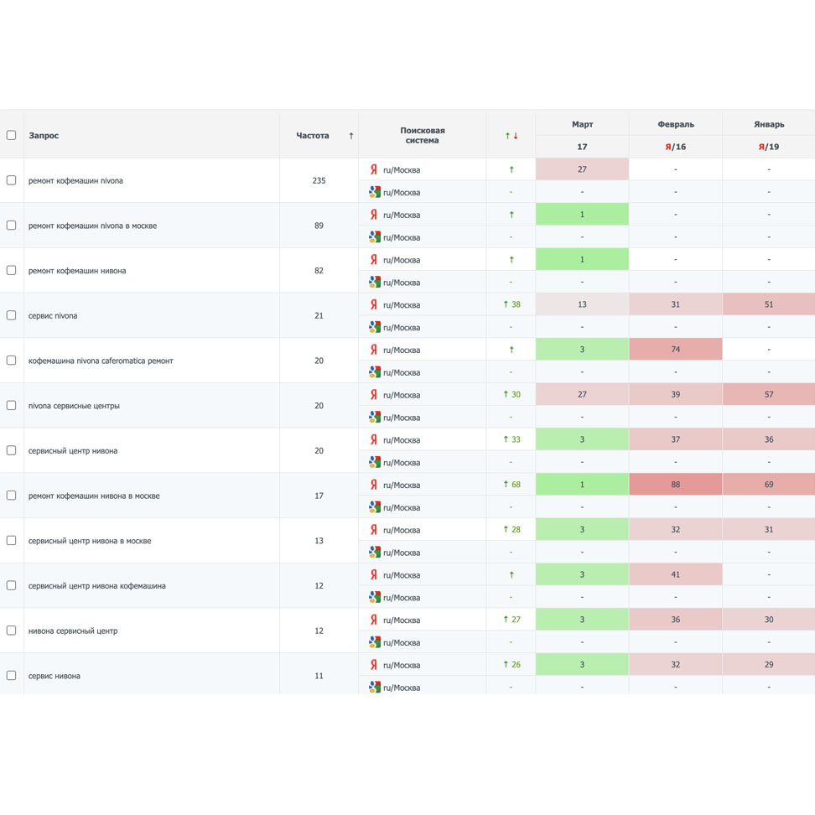The width and height of the screenshot is (815, 815).
Task: Check the "сервисный центр нивона" row checkbox
Action: [11, 450]
